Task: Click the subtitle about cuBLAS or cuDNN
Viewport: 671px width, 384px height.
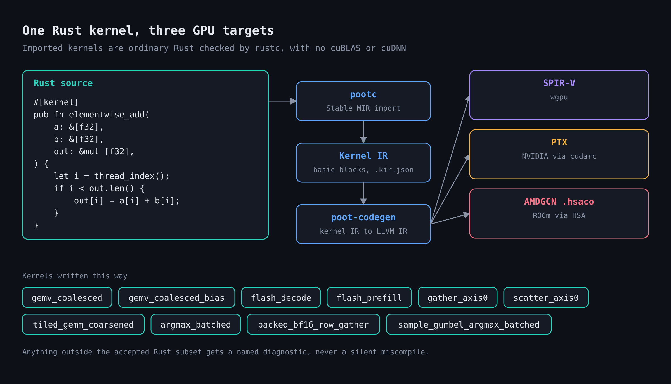Action: point(214,48)
